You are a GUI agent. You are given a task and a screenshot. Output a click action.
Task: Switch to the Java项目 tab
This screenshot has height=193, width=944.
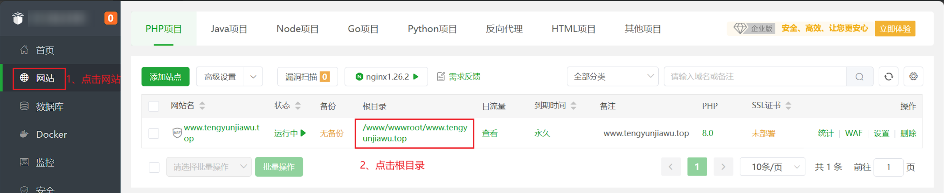tap(229, 29)
